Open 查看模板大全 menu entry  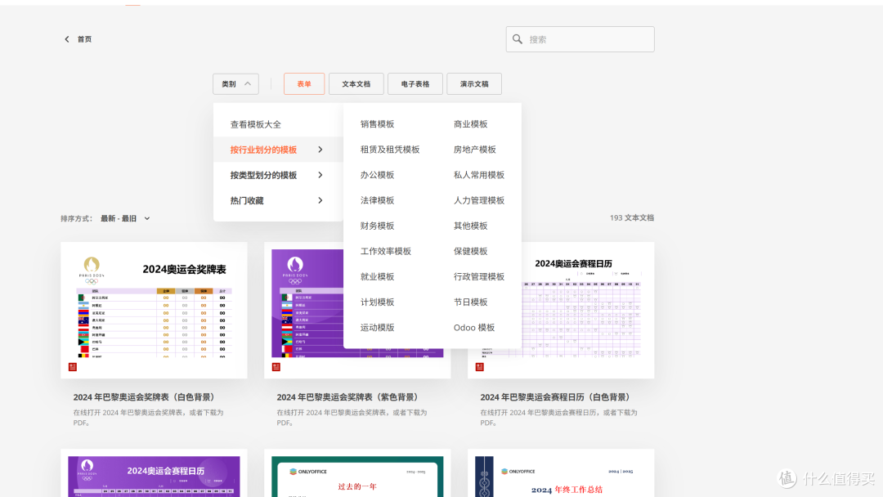point(256,124)
